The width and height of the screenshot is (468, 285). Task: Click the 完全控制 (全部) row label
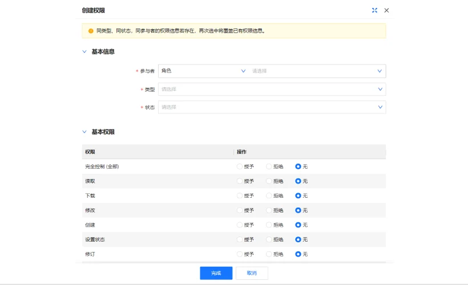102,166
